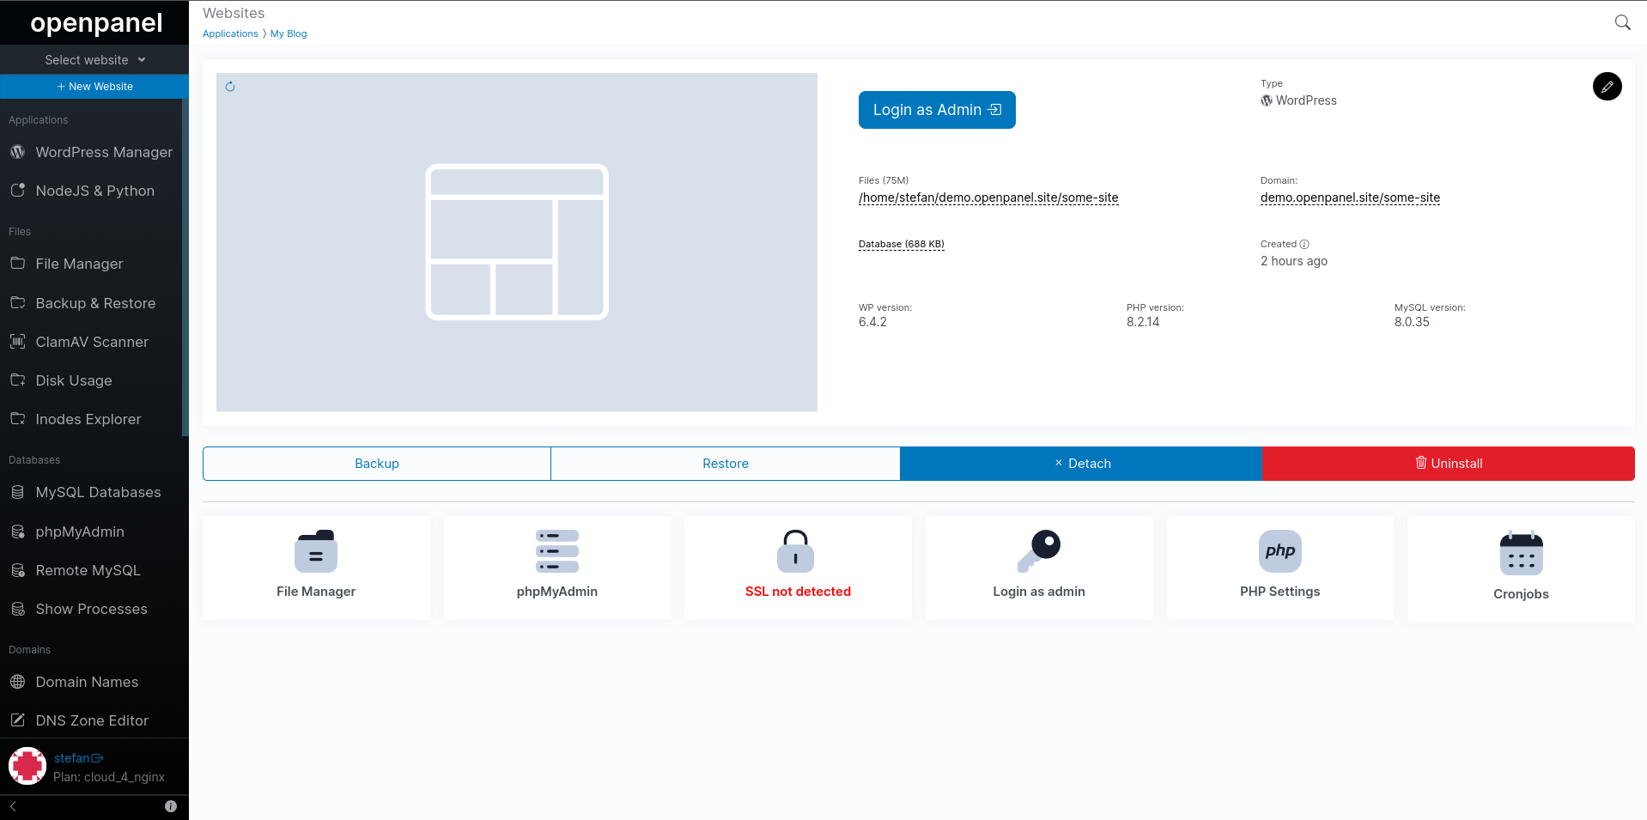1647x820 pixels.
Task: Expand the Select website dropdown
Action: [94, 60]
